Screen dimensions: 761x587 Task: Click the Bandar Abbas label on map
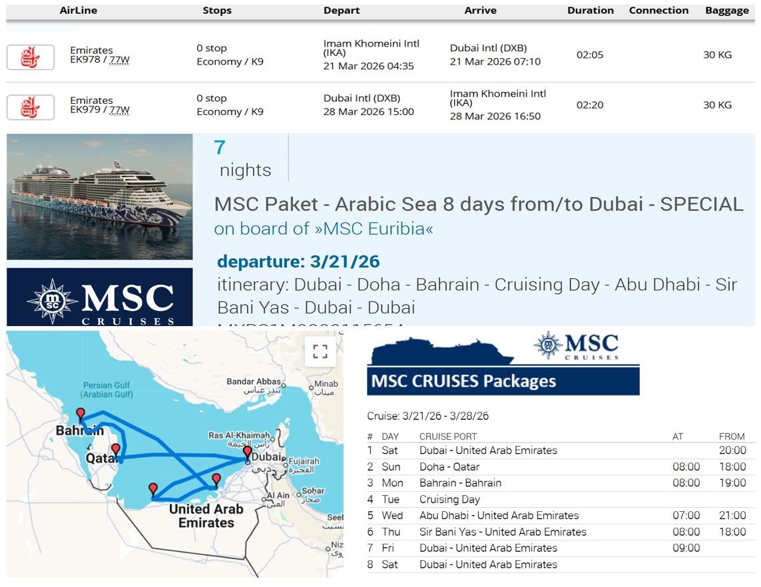click(x=254, y=382)
